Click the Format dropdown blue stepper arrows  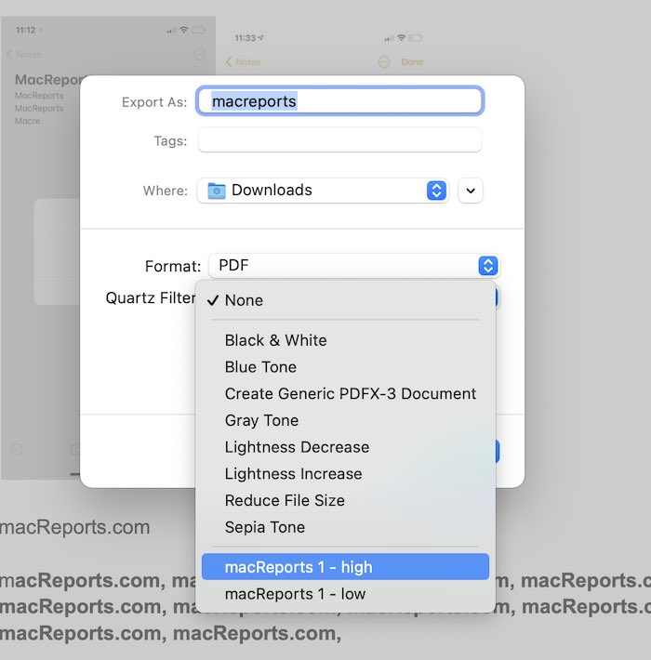488,266
